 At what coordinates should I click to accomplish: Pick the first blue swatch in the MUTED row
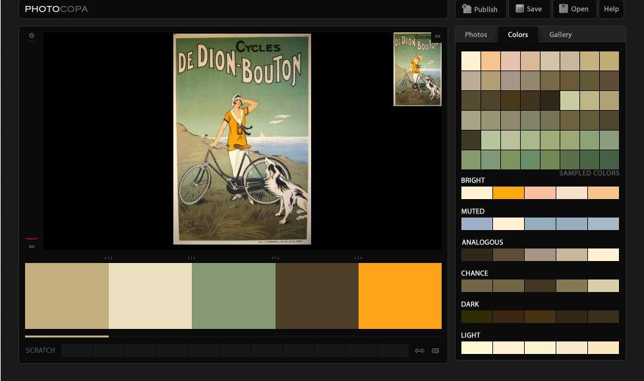tap(477, 223)
